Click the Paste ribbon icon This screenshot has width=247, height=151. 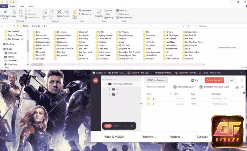click(x=21, y=12)
